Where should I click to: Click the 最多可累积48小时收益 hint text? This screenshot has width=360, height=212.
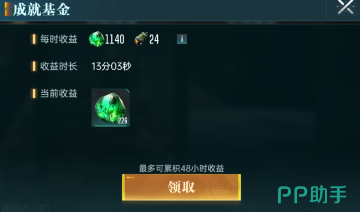point(182,169)
